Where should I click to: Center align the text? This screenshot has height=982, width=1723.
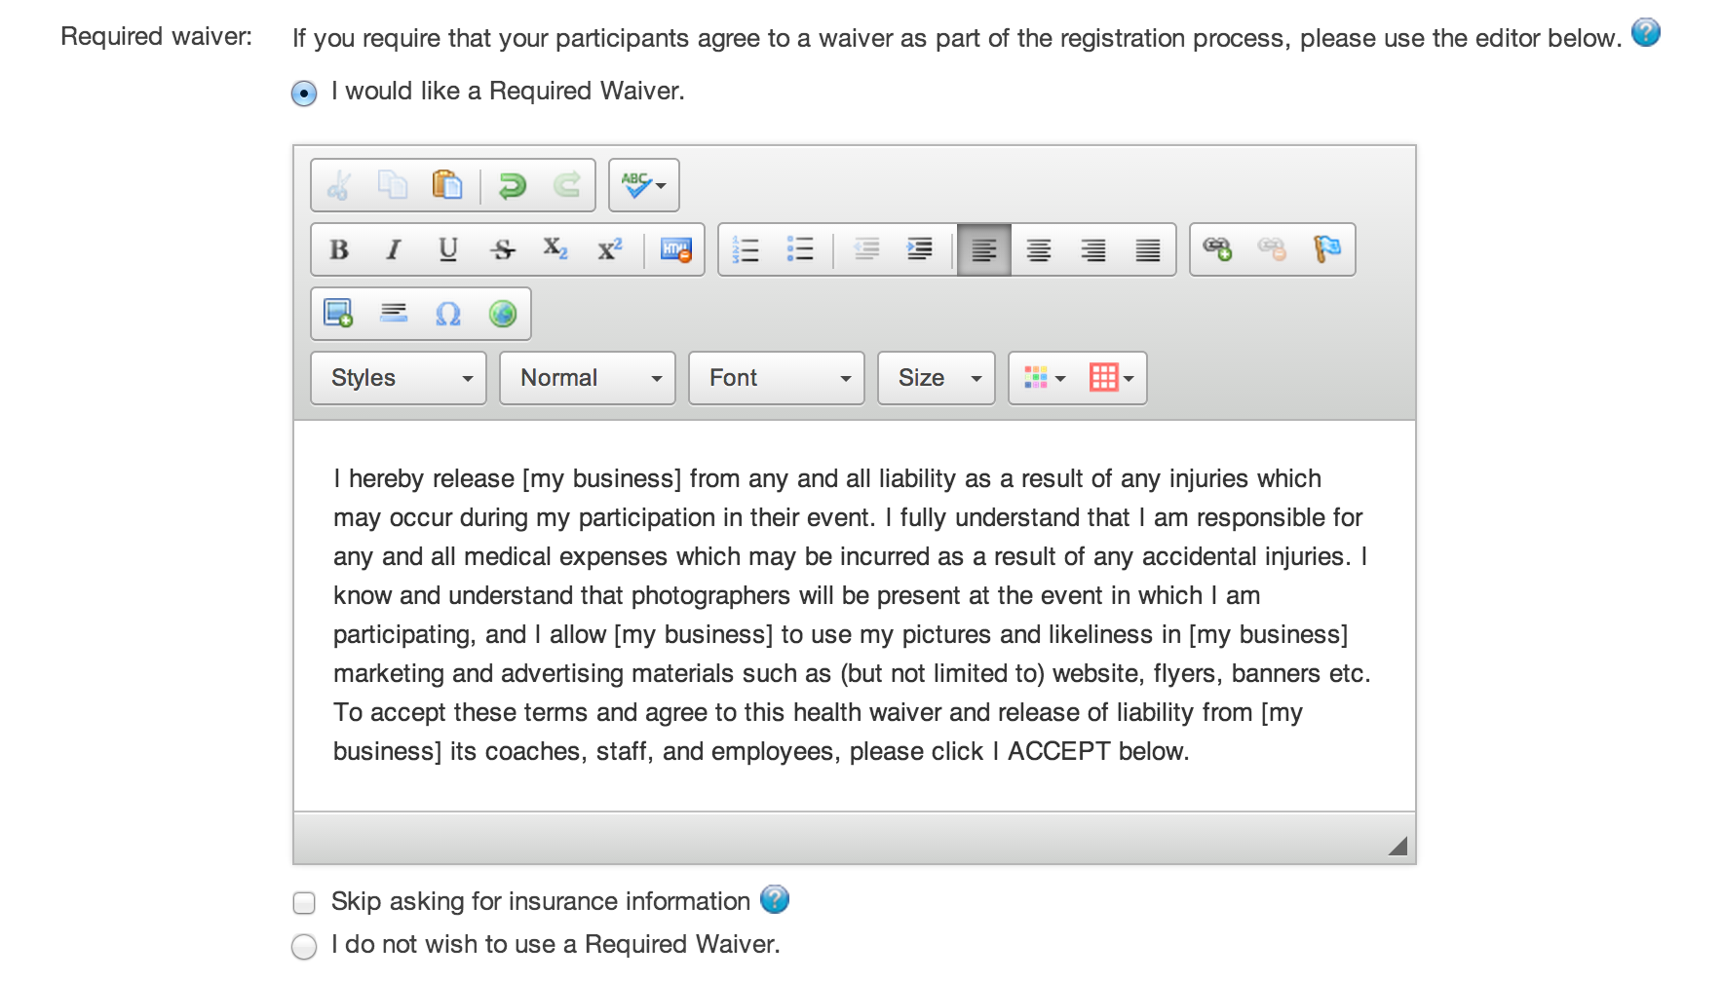(x=1039, y=249)
